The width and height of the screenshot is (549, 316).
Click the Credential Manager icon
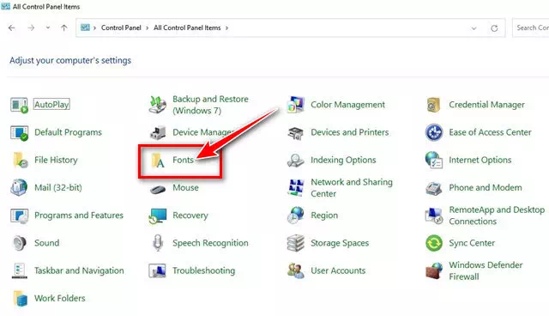433,105
